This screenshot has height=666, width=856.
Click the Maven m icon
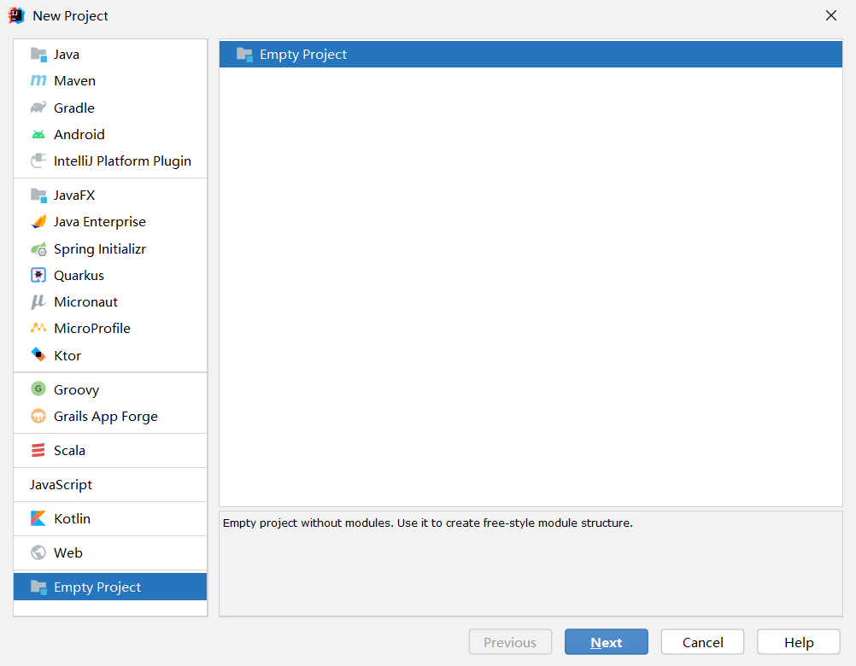(38, 81)
